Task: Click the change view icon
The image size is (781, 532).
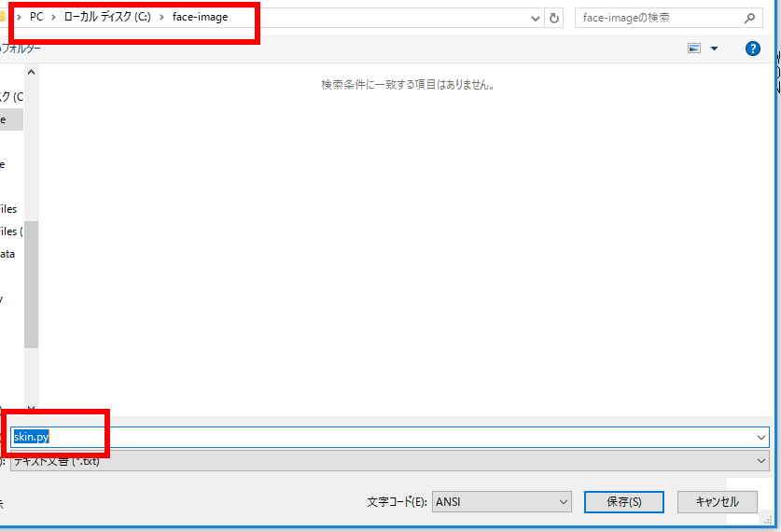Action: 693,49
